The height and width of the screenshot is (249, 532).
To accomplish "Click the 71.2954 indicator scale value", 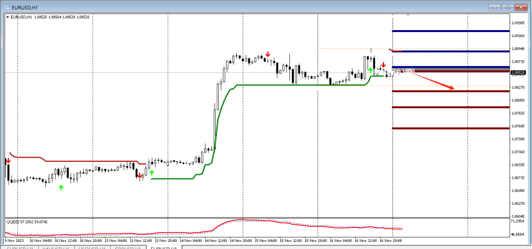I will pos(518,221).
